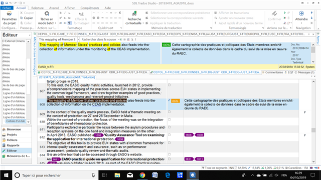This screenshot has height=180, width=321.
Task: Click Atteindre navigation button
Action: (301, 16)
